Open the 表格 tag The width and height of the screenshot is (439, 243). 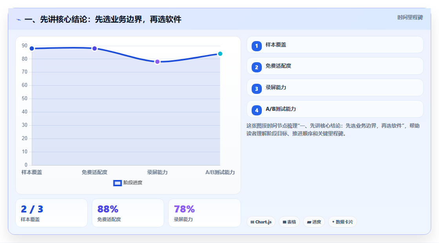(x=289, y=222)
